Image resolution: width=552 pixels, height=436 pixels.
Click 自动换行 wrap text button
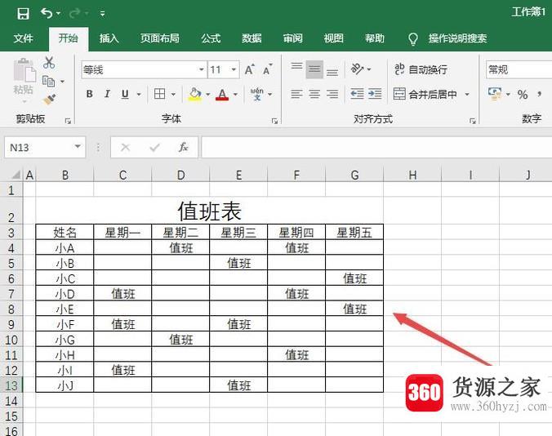[x=421, y=69]
